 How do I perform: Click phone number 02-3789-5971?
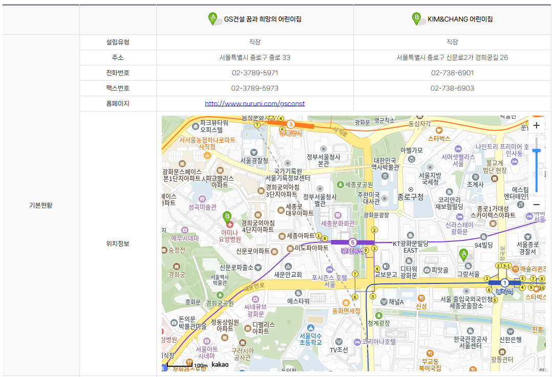[x=254, y=73]
